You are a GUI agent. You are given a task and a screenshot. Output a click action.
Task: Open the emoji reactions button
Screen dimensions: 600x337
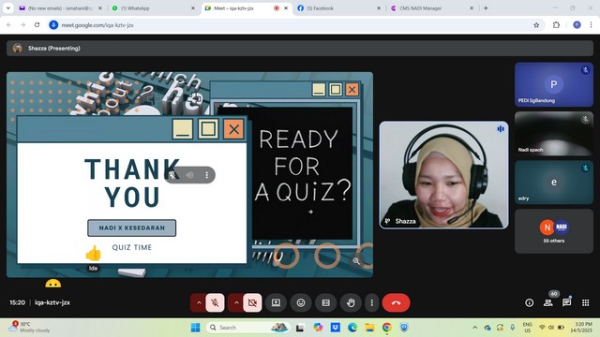point(301,302)
